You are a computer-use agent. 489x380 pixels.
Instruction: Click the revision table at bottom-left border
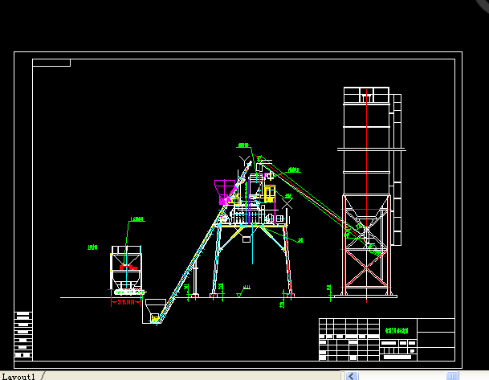23,333
